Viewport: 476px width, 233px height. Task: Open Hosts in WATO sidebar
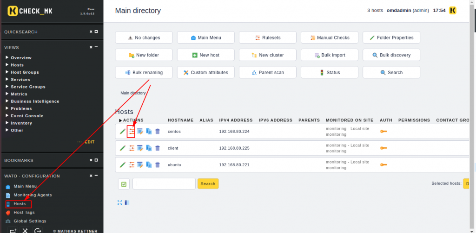point(19,204)
